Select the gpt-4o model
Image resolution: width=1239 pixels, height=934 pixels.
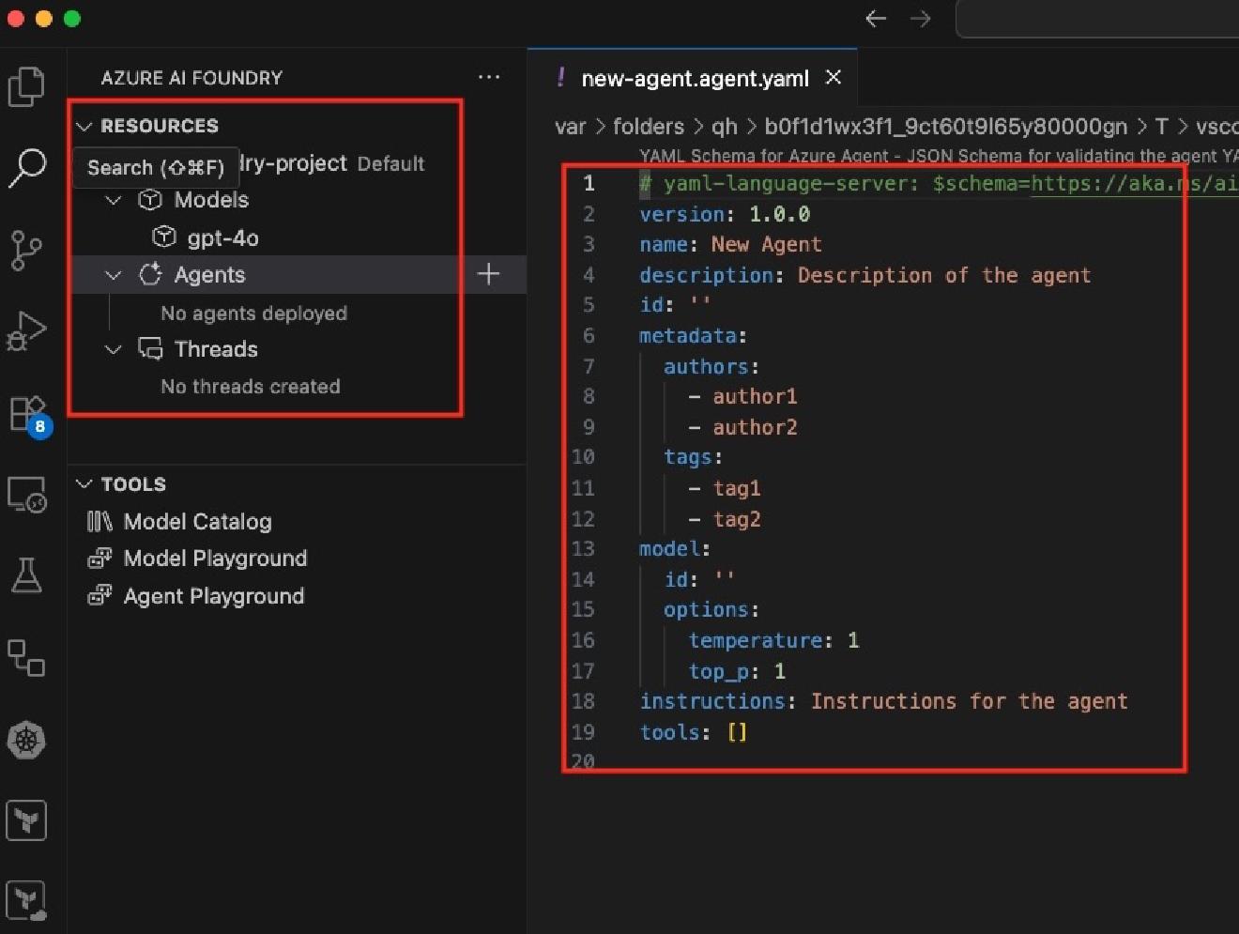[223, 237]
